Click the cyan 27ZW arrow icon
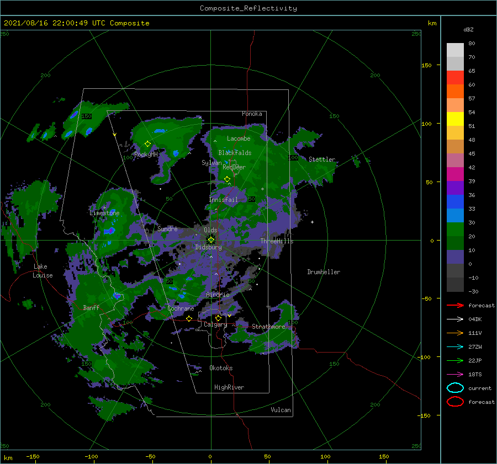497x464 pixels. tap(455, 347)
